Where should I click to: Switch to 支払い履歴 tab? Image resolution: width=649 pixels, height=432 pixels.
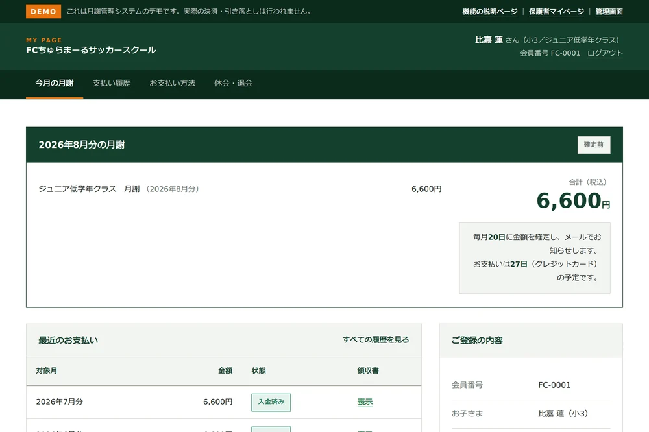pyautogui.click(x=112, y=83)
